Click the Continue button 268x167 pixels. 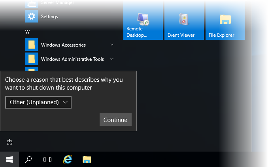pyautogui.click(x=115, y=120)
